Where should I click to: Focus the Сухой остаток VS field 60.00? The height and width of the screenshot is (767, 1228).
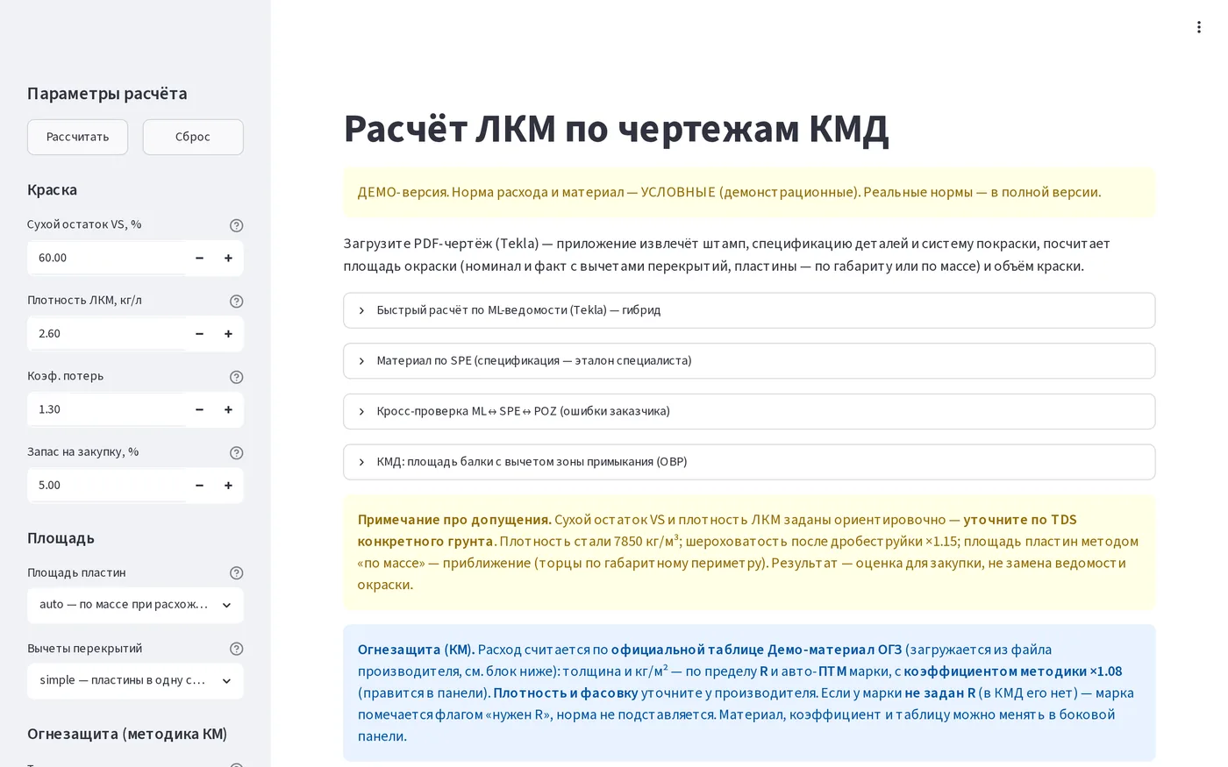pyautogui.click(x=106, y=258)
